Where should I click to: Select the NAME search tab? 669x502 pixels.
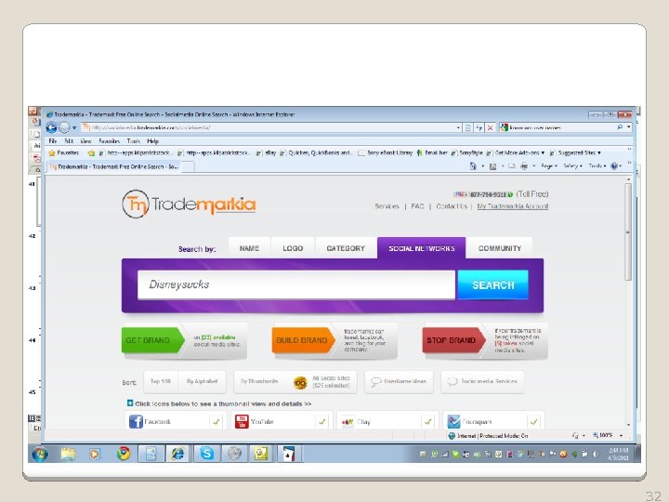(249, 248)
